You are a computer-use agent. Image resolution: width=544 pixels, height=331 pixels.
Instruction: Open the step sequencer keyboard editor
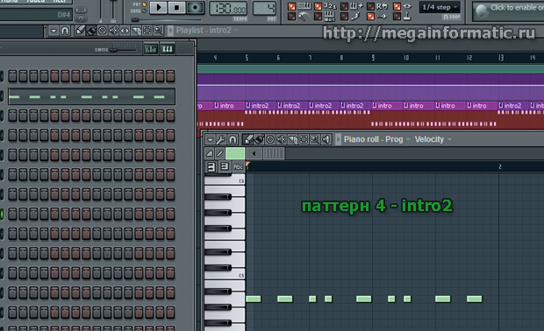(168, 49)
